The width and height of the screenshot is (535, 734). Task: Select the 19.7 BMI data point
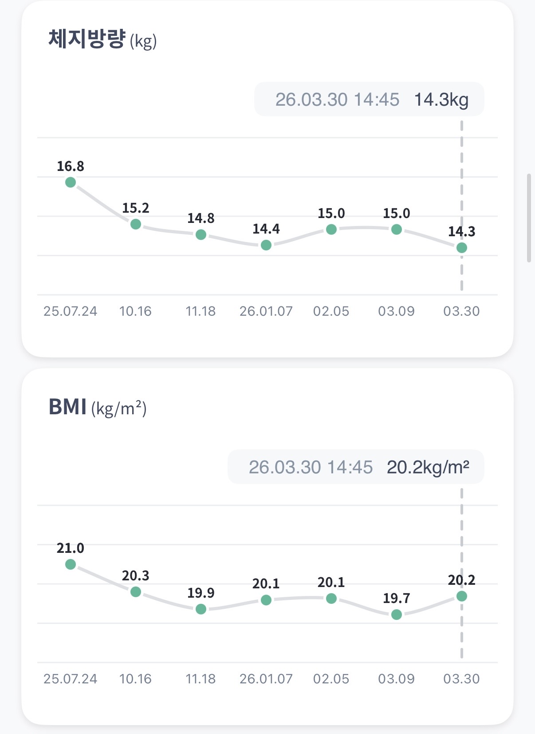click(397, 615)
